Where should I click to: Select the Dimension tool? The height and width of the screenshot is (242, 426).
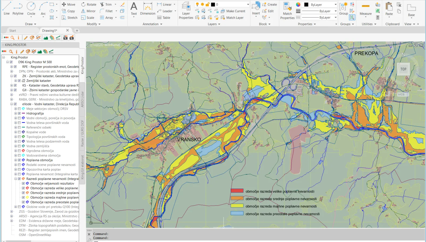148,8
